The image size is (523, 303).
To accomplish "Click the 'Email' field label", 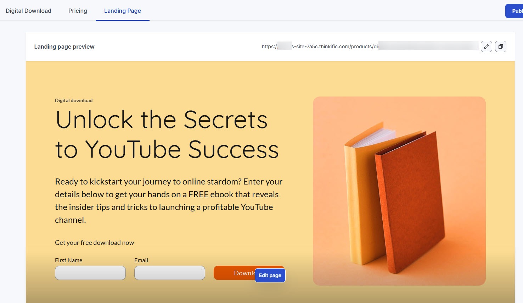I will (x=141, y=260).
